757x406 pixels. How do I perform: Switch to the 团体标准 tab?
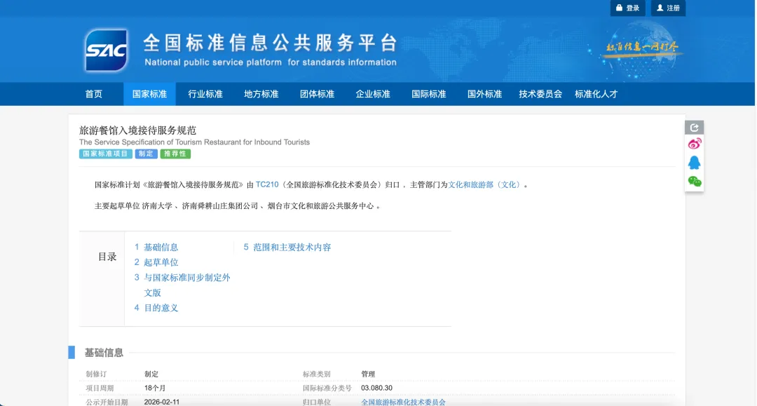[x=317, y=93]
